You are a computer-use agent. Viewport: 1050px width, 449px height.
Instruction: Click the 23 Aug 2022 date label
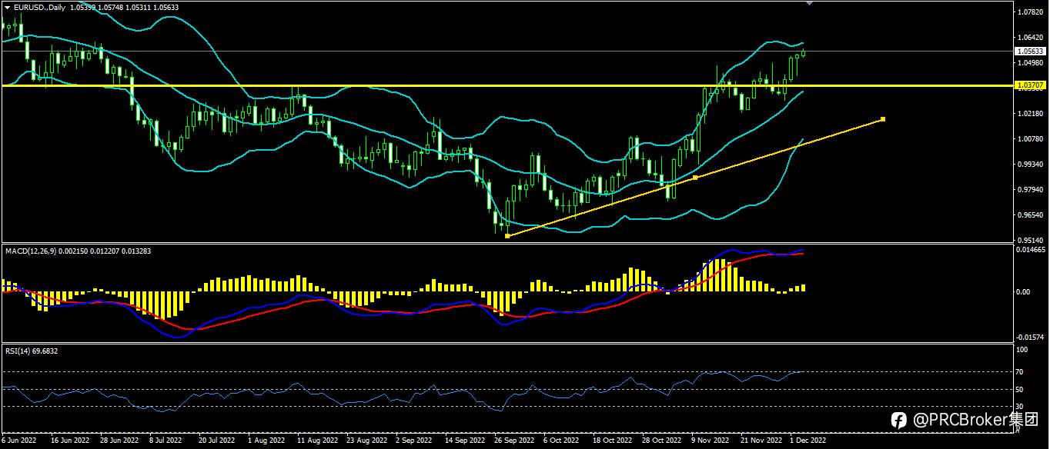coord(367,441)
